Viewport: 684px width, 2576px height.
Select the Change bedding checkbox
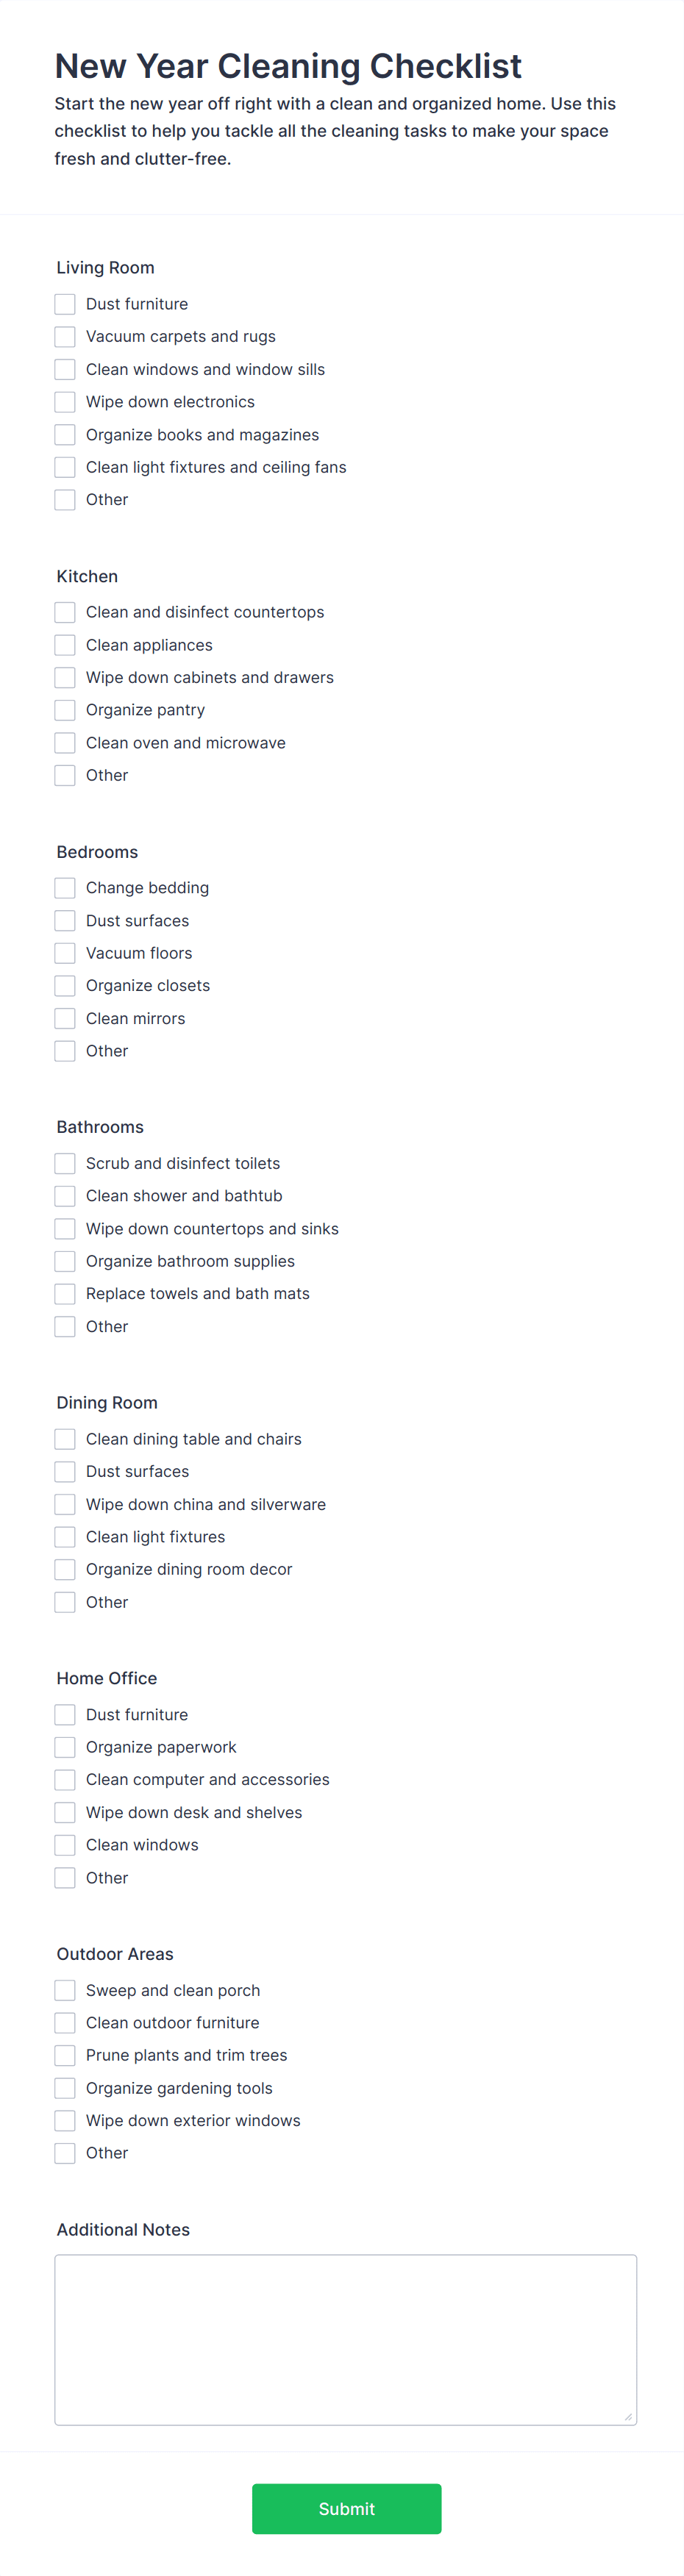coord(65,888)
